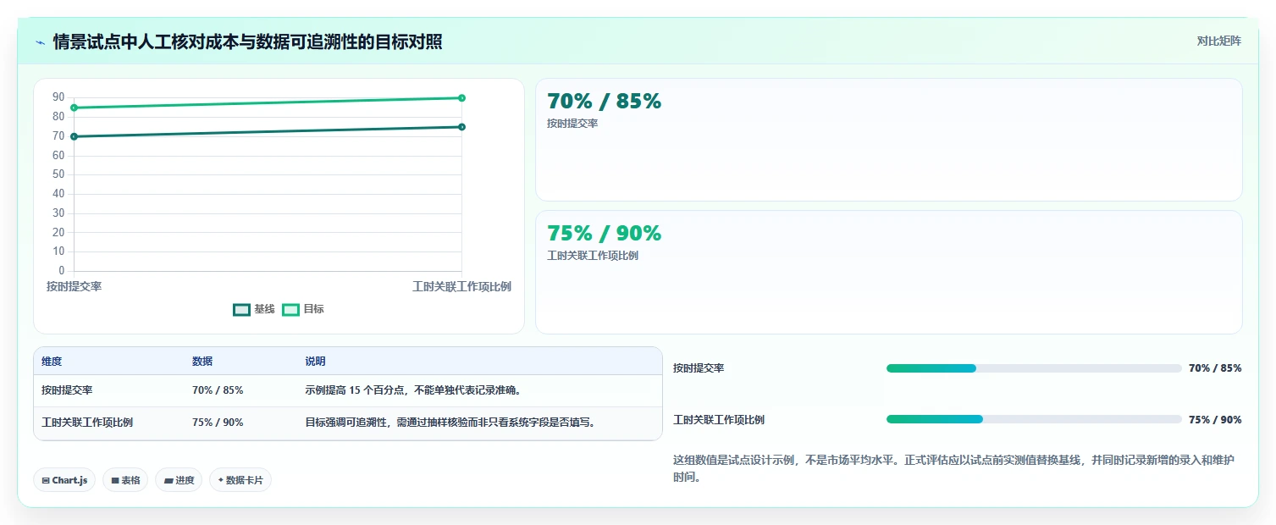Click the 工时关联工作项比例 progress bar
1276x525 pixels.
pyautogui.click(x=1034, y=419)
